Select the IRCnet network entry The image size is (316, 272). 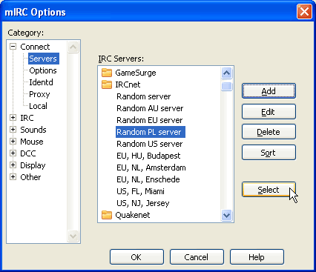tap(128, 84)
